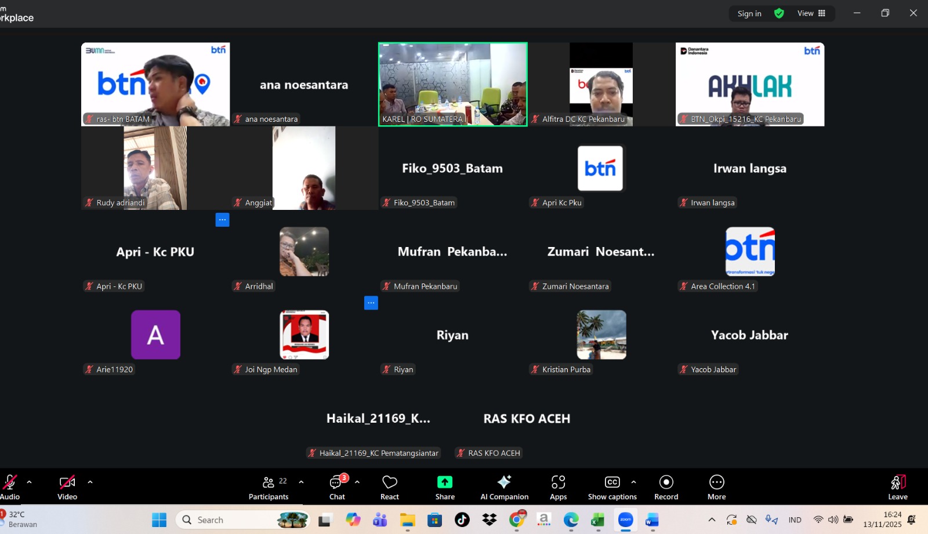Open the React emoji menu
928x534 pixels.
click(390, 488)
